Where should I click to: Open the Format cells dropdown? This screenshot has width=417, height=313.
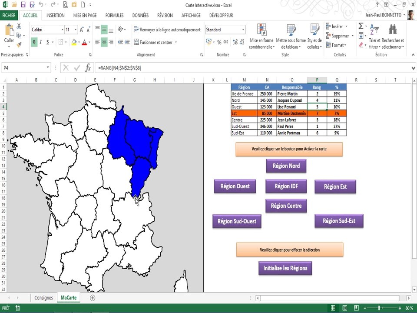(336, 45)
